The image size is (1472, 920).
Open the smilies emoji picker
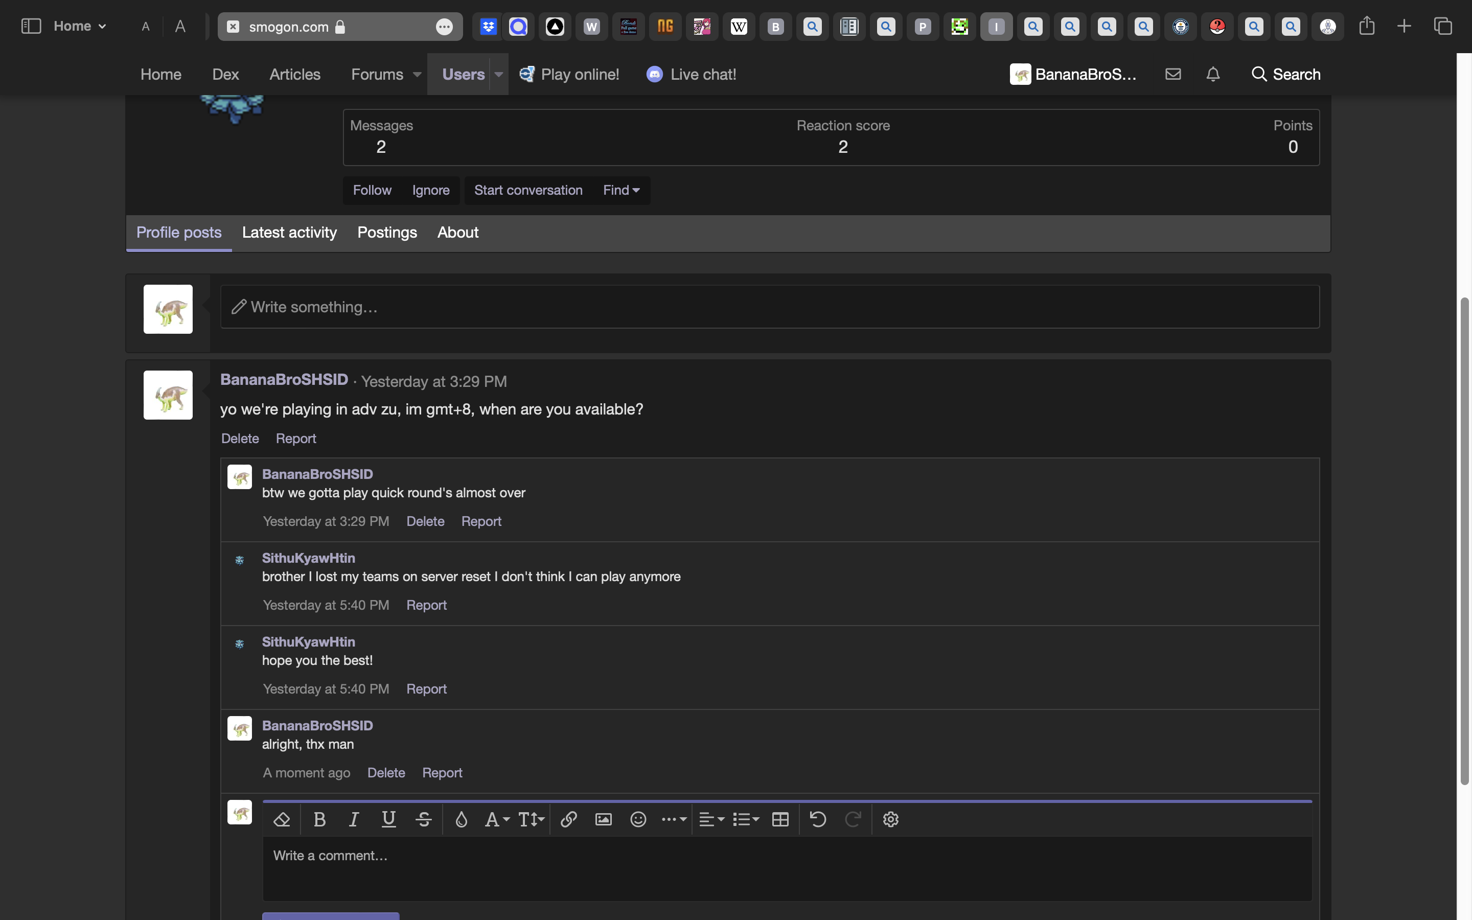(x=638, y=820)
